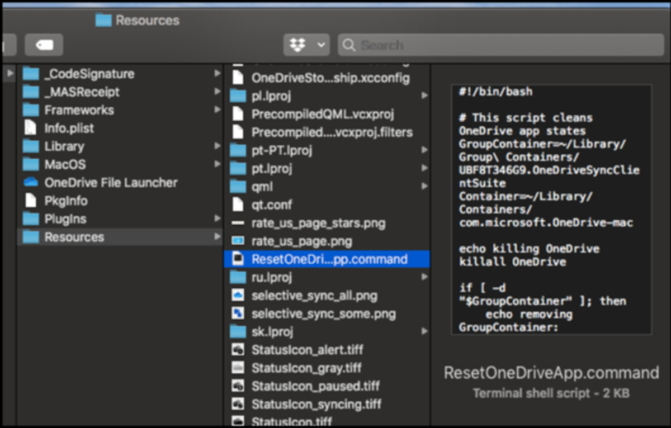The width and height of the screenshot is (671, 428).
Task: Click the Resources folder disclosure arrow
Action: [217, 237]
